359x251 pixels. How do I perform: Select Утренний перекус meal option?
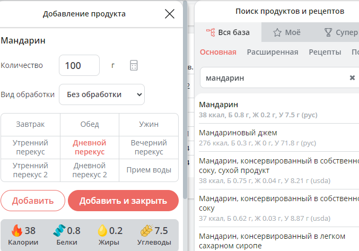[30, 147]
